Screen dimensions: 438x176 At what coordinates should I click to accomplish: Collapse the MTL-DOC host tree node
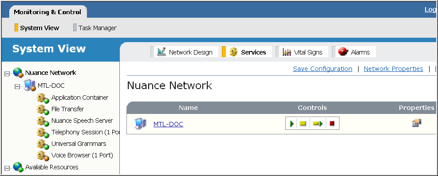point(17,86)
